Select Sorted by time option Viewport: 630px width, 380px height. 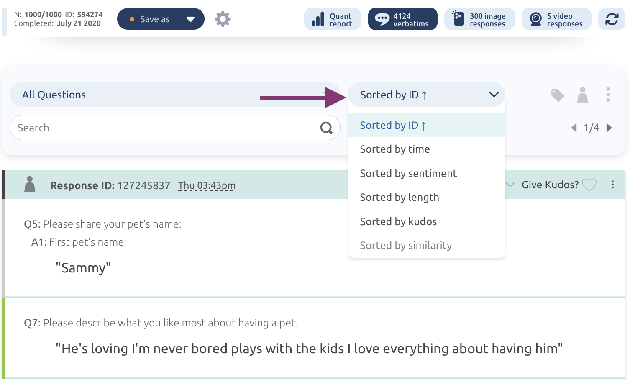coord(427,149)
